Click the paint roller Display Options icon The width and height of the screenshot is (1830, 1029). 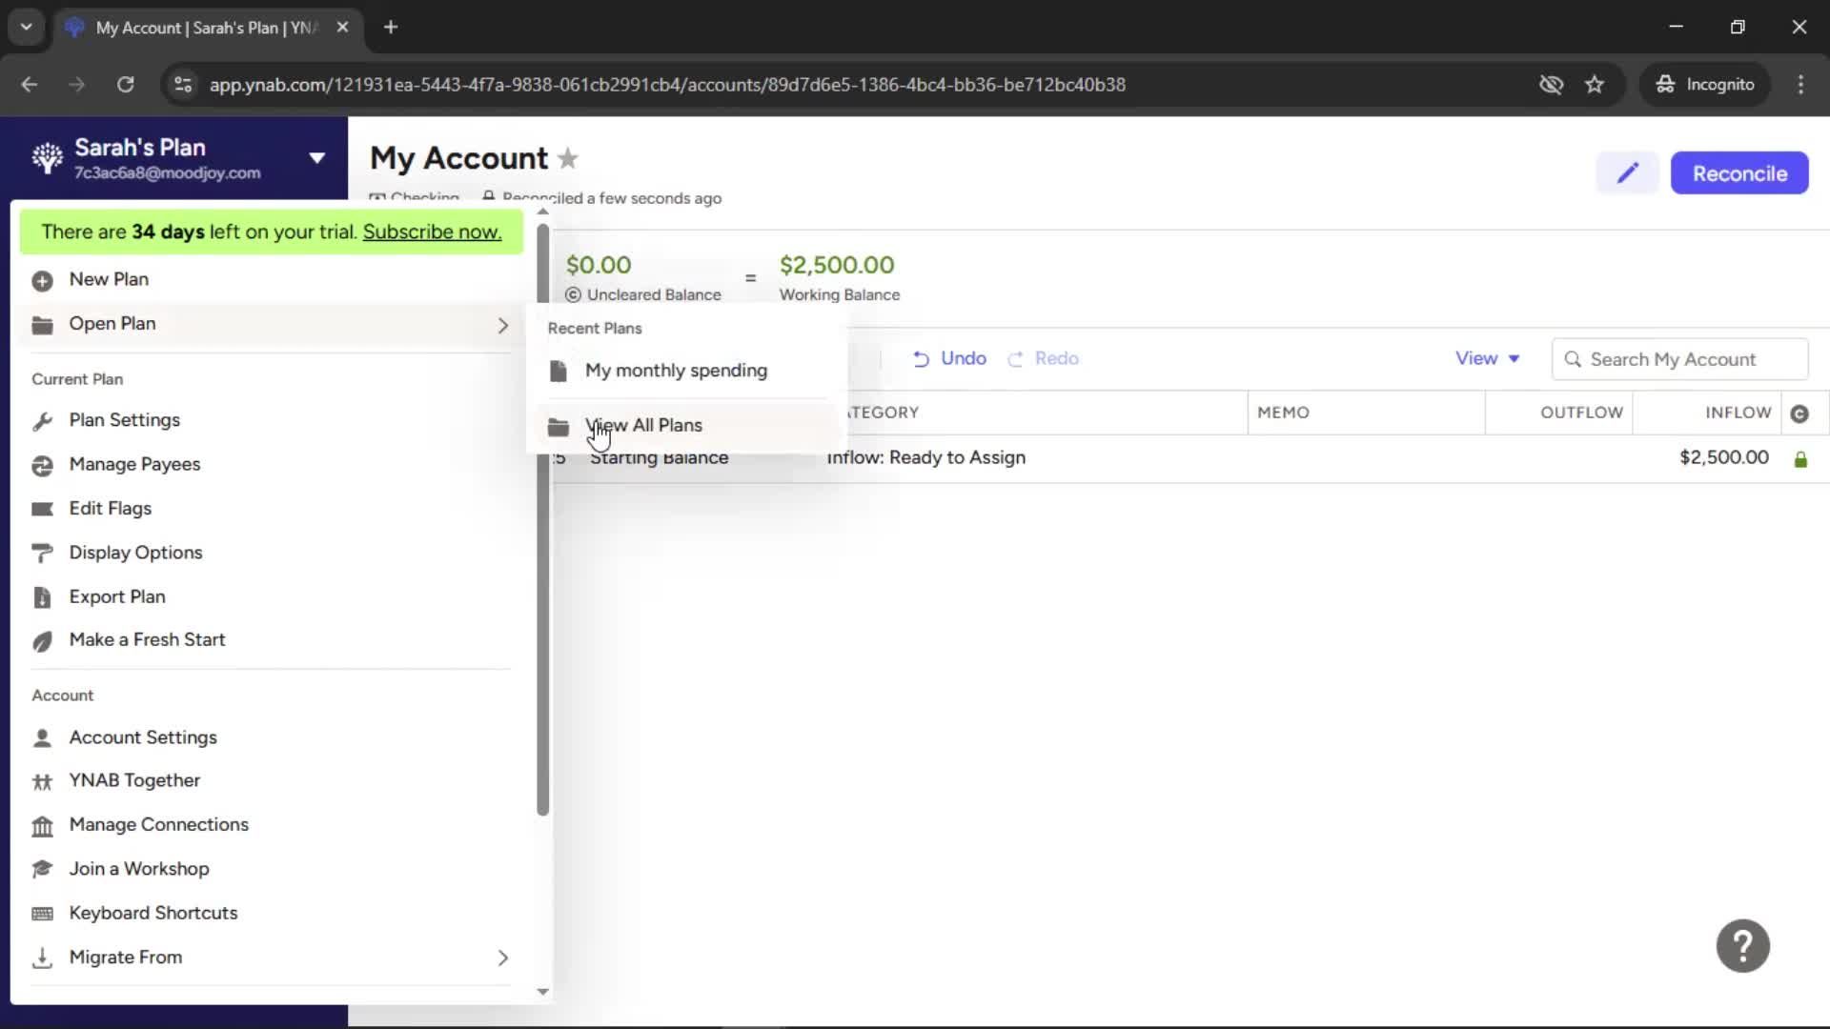tap(42, 554)
